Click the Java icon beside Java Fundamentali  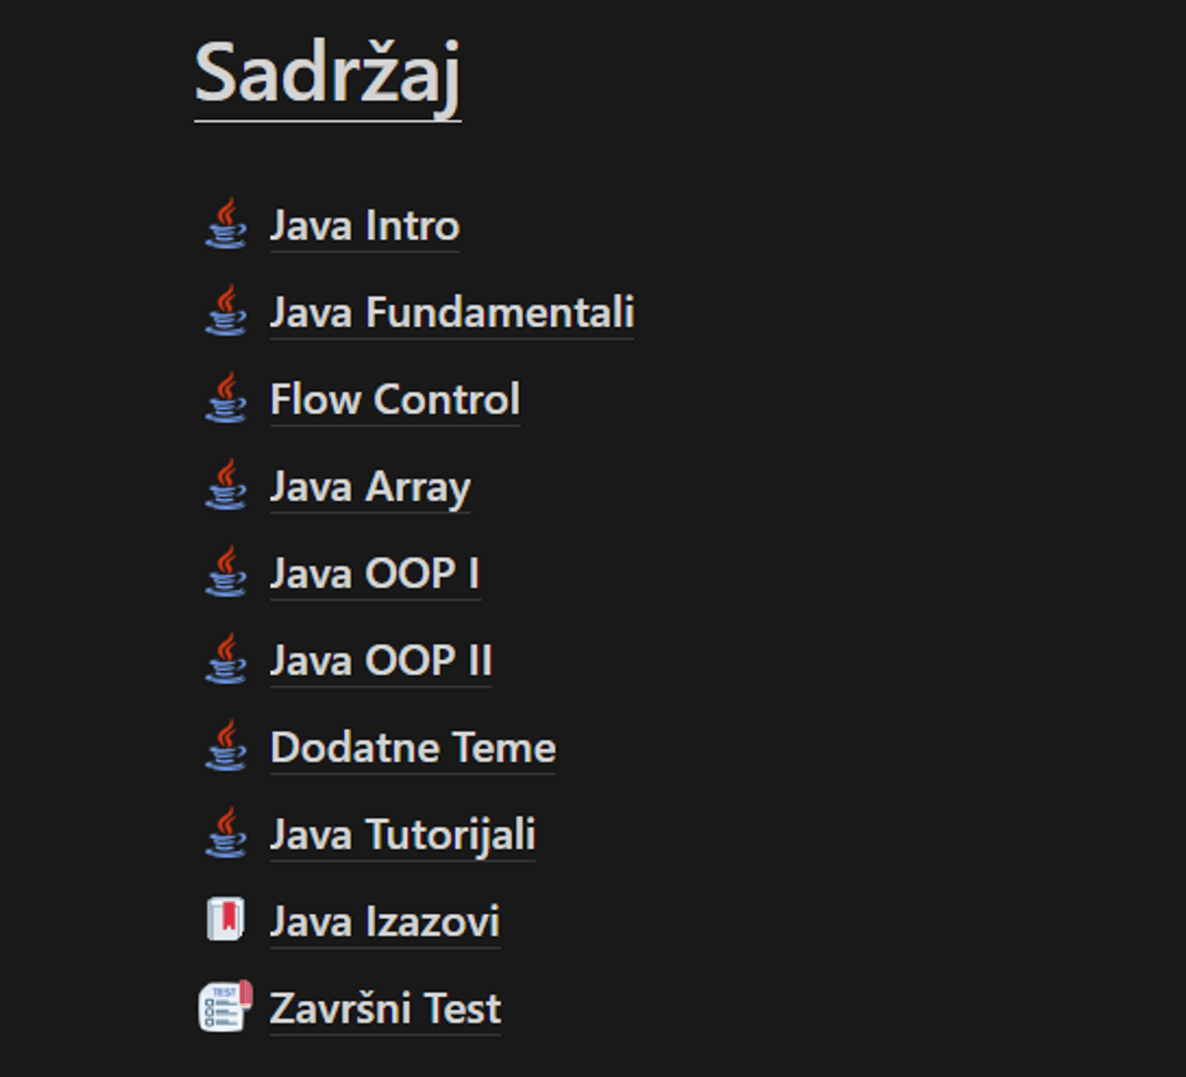point(226,312)
